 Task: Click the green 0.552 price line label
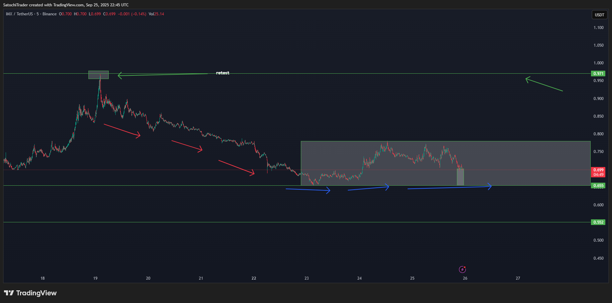[x=598, y=222]
